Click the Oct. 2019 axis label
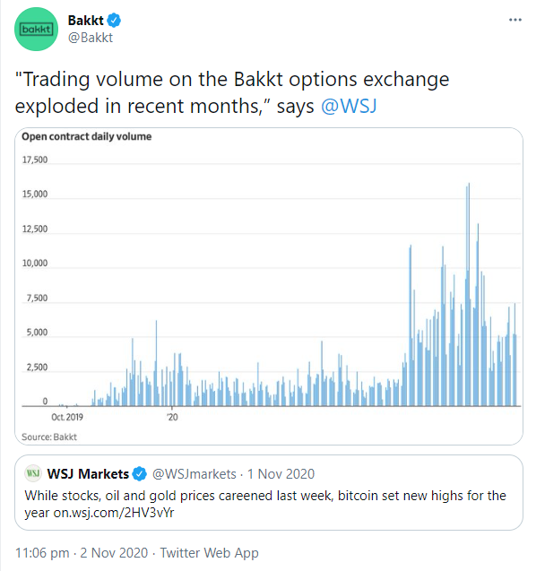This screenshot has height=571, width=536. pos(67,417)
